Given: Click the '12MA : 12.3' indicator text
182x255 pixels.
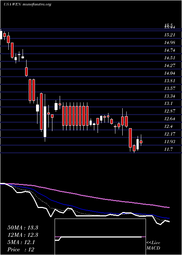Looking at the screenshot, I should tap(23, 235).
